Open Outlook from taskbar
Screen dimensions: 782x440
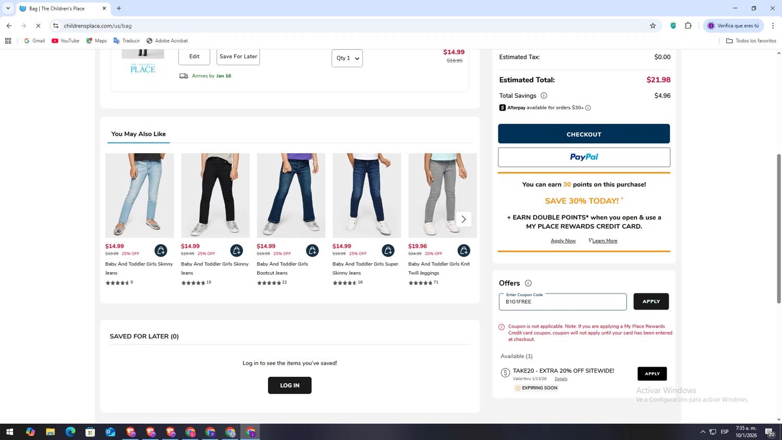[x=111, y=432]
